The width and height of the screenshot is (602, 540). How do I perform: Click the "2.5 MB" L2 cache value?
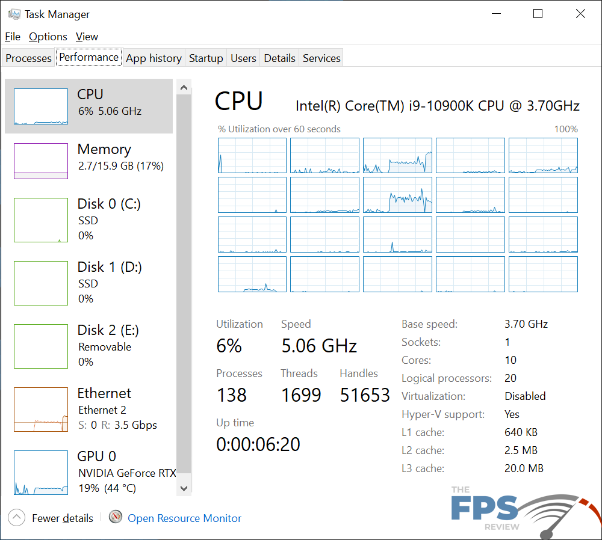[x=521, y=450]
